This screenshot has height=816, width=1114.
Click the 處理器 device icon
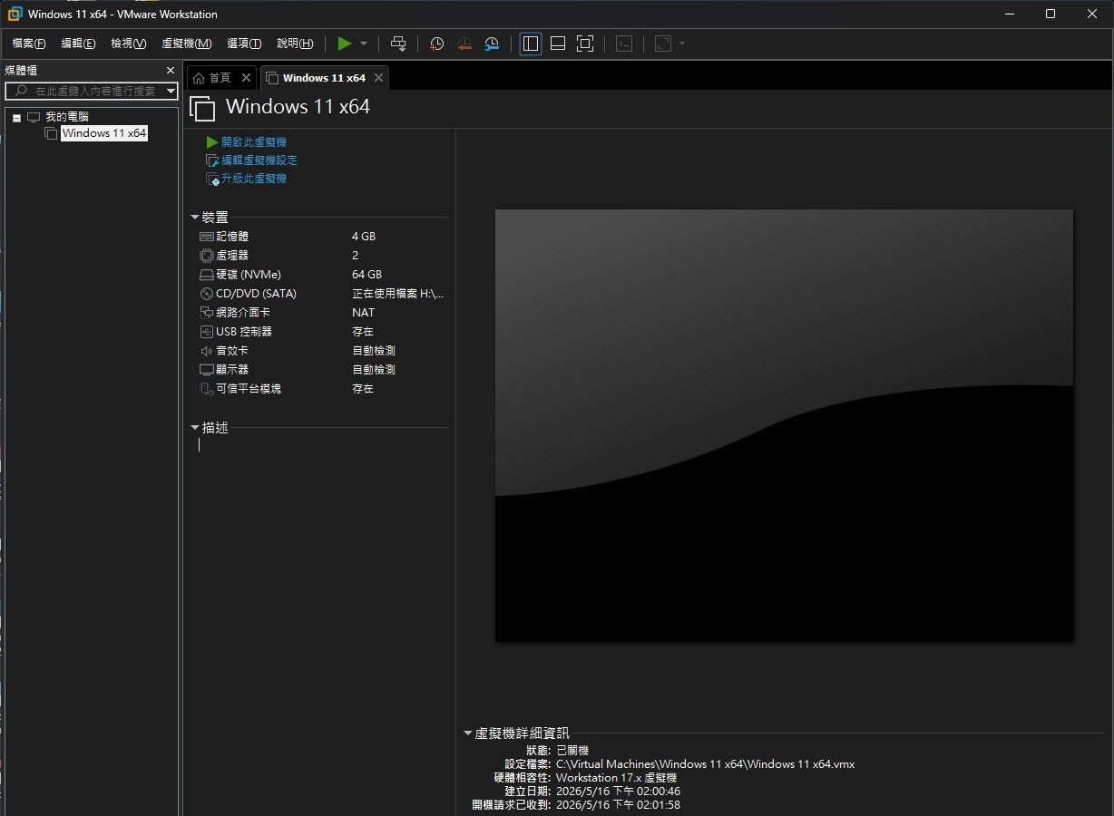tap(207, 256)
